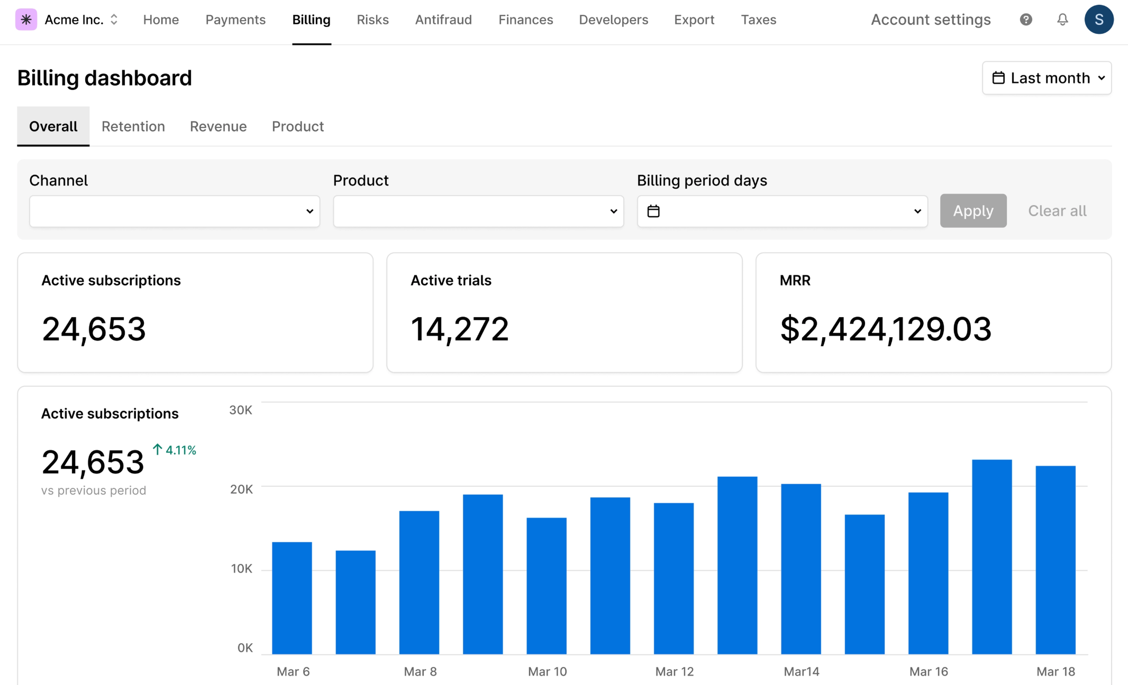Viewport: 1128px width, 685px height.
Task: Switch to the Revenue tab
Action: [219, 126]
